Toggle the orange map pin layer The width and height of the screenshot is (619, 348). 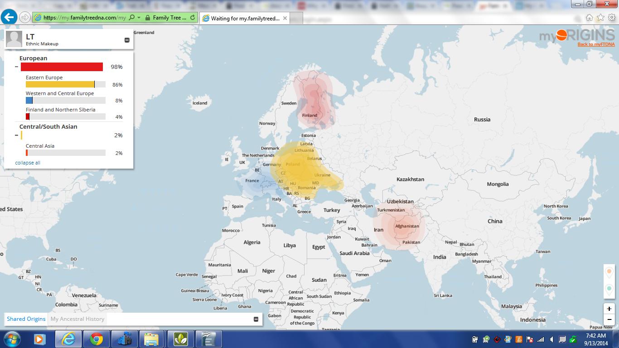[609, 272]
